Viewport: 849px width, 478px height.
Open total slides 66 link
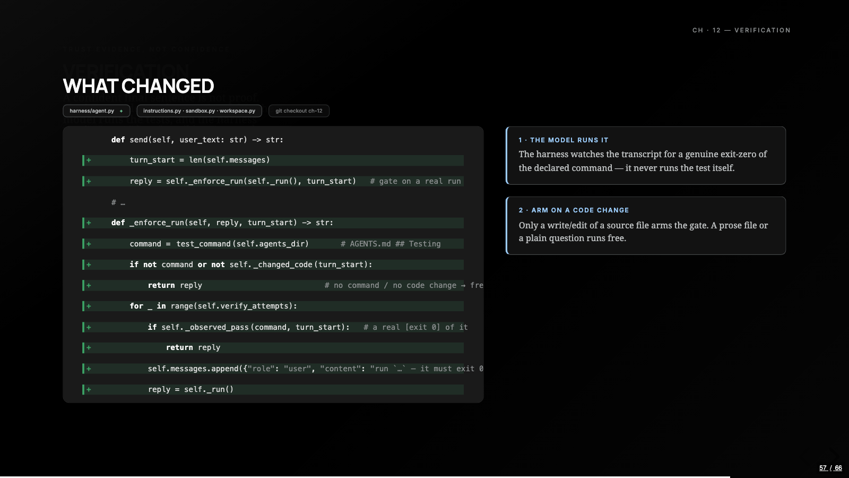click(x=838, y=468)
